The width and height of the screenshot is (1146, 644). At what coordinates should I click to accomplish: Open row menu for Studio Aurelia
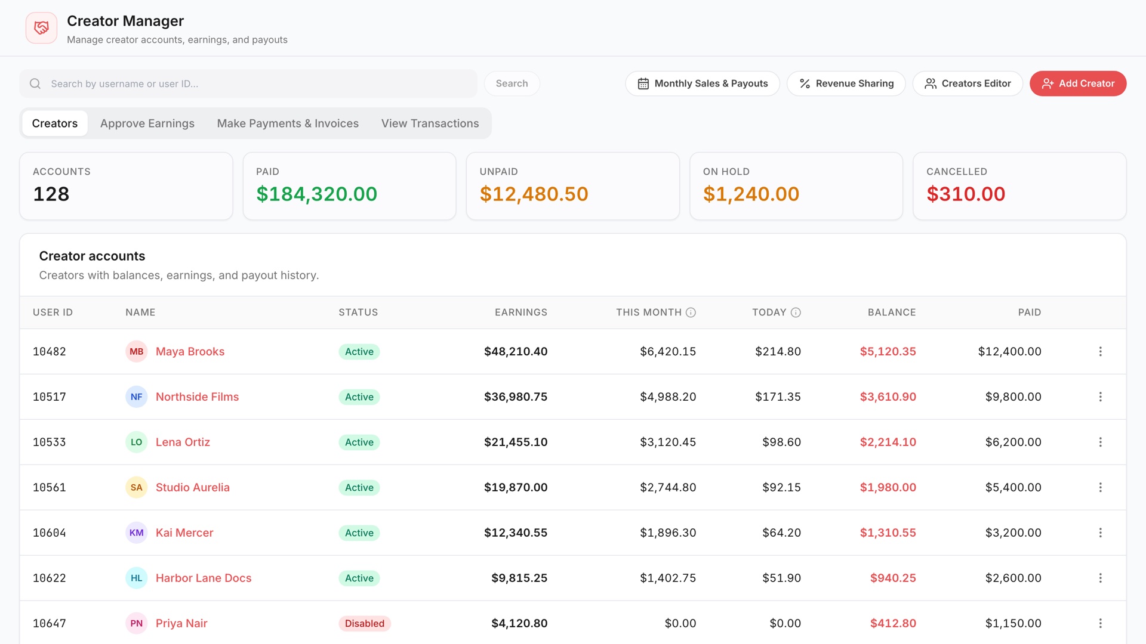tap(1100, 488)
